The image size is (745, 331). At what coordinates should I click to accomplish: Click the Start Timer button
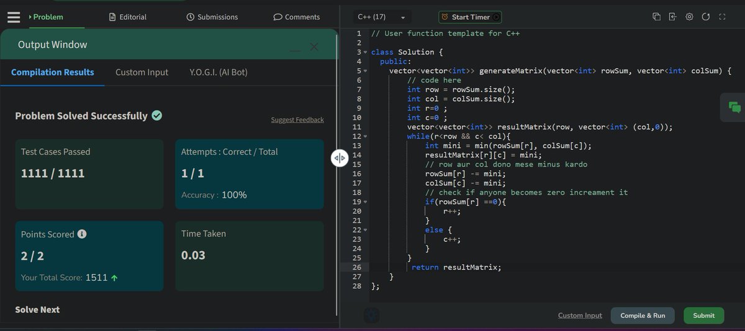470,17
